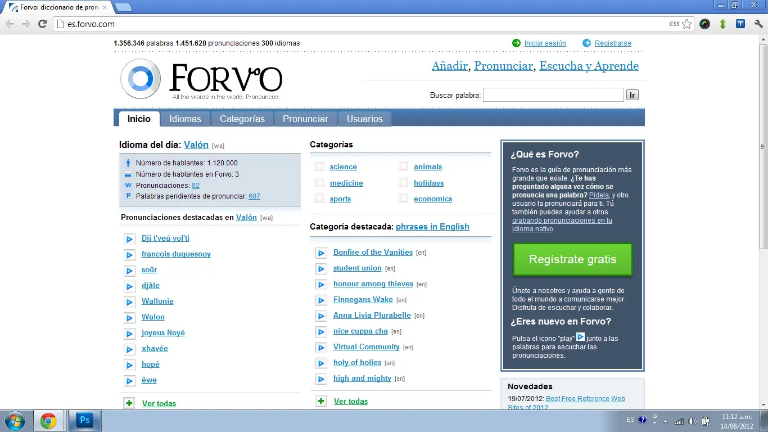
Task: Tick the holidays category checkbox
Action: [403, 183]
